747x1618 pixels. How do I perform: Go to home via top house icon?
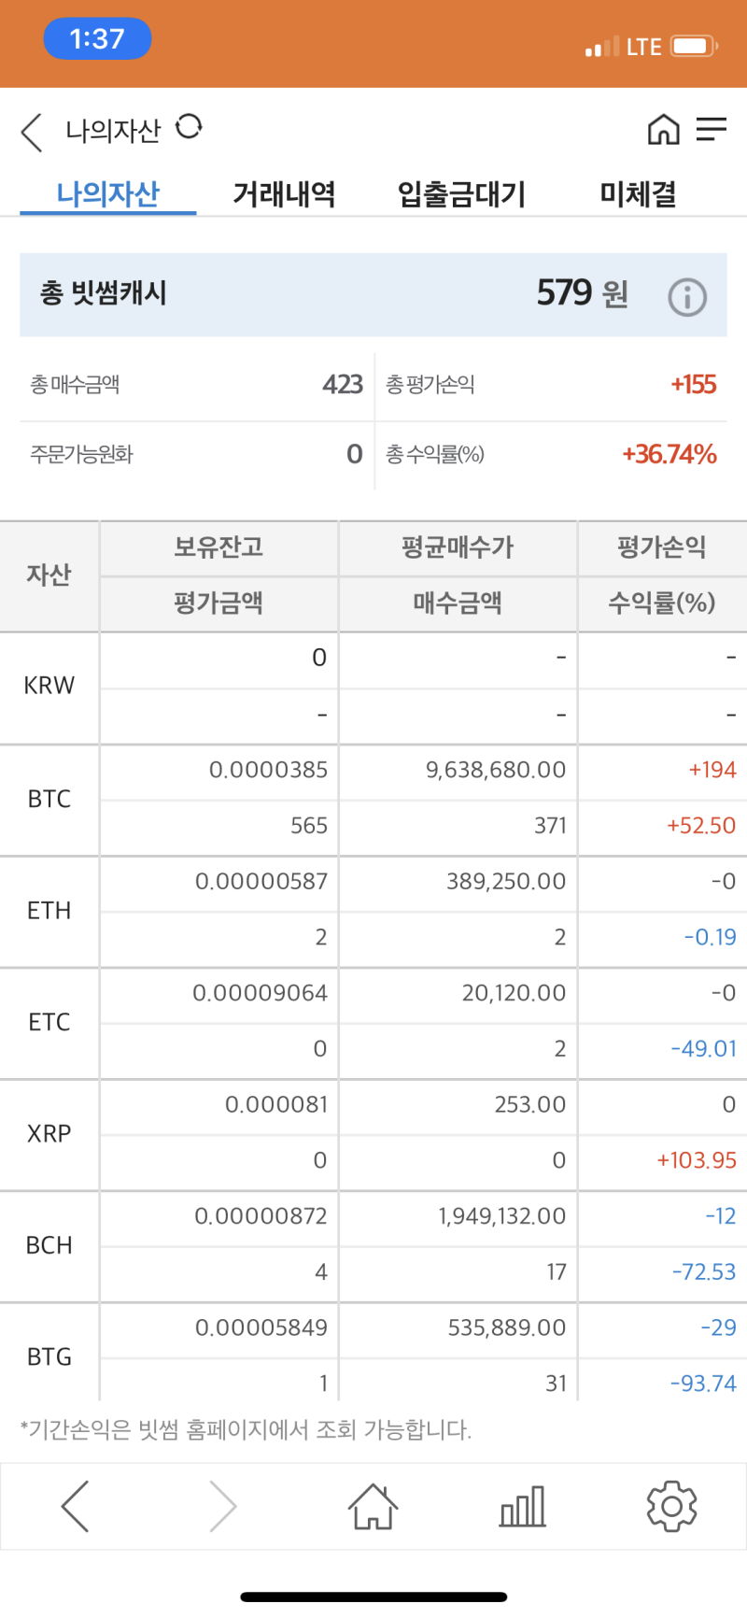(x=663, y=130)
